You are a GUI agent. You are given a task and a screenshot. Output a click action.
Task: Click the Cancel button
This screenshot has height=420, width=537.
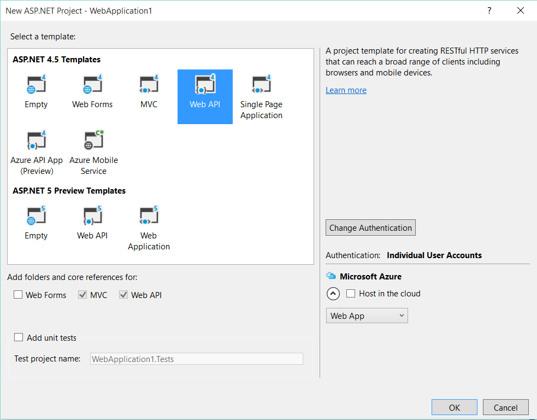tap(505, 407)
